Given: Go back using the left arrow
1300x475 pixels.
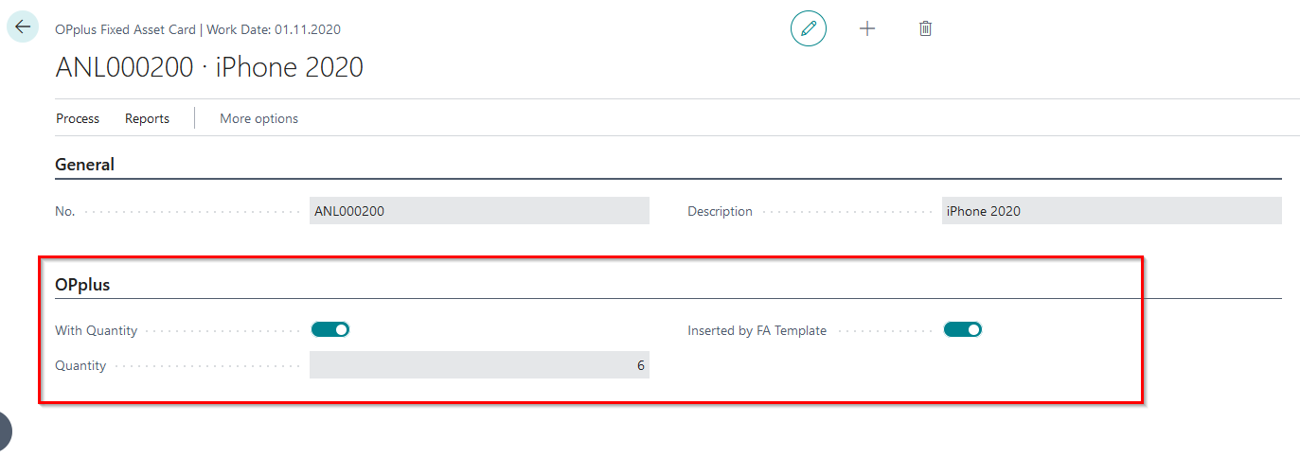Looking at the screenshot, I should point(23,27).
